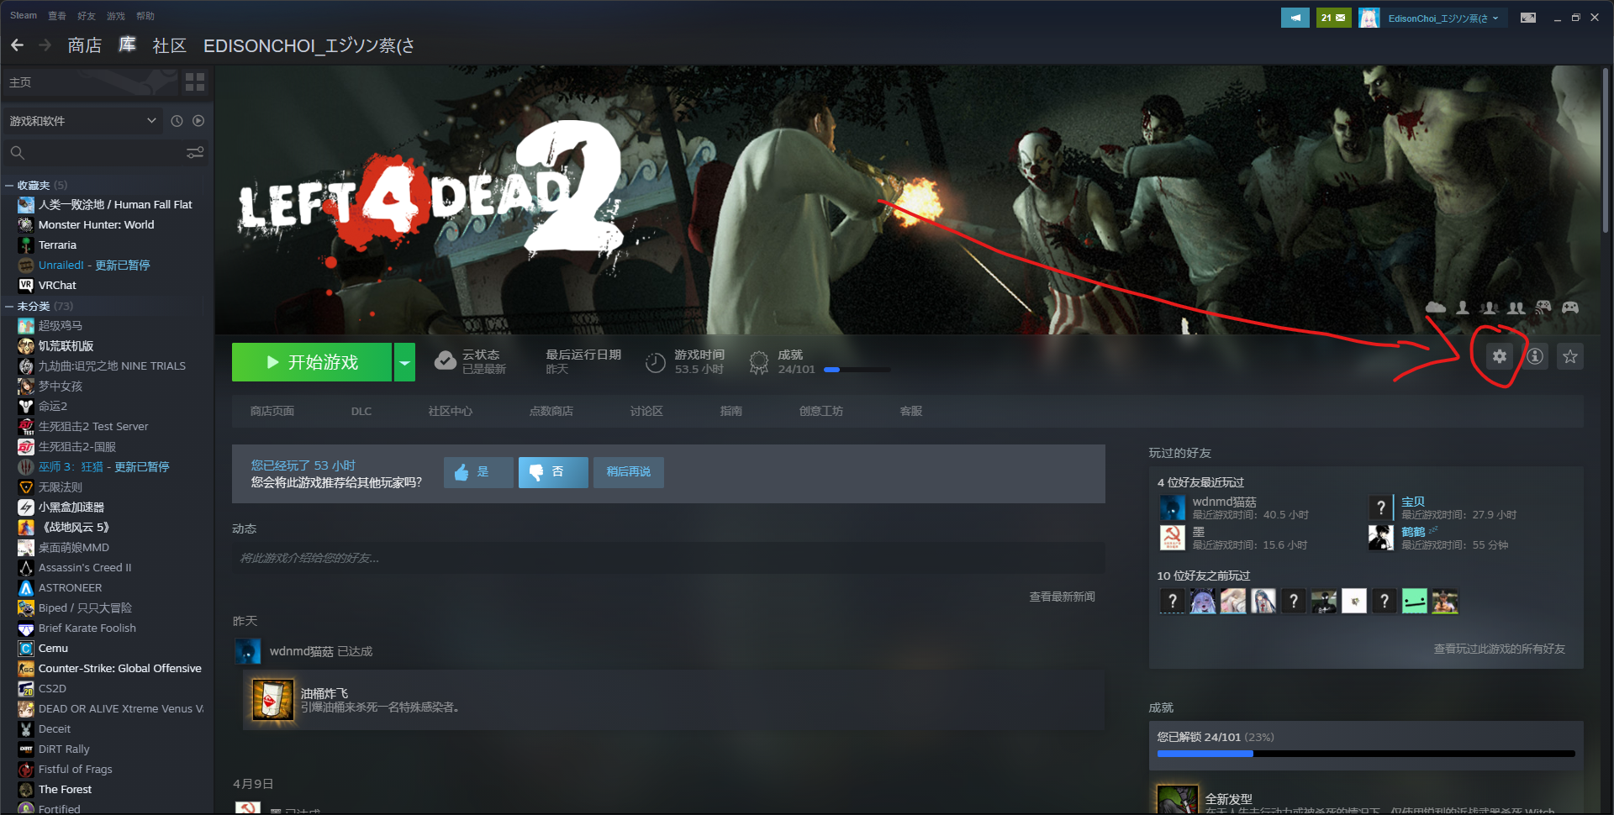Image resolution: width=1614 pixels, height=815 pixels.
Task: Switch library to grid collections view
Action: [195, 81]
